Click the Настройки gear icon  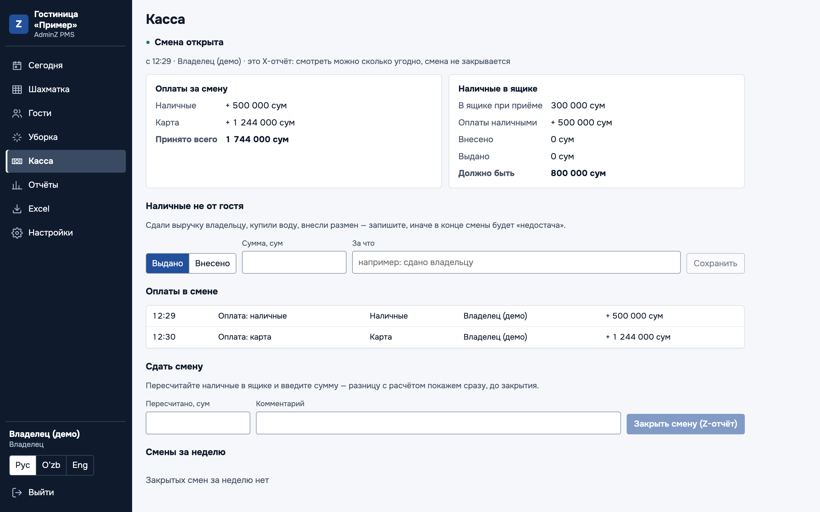pyautogui.click(x=17, y=233)
